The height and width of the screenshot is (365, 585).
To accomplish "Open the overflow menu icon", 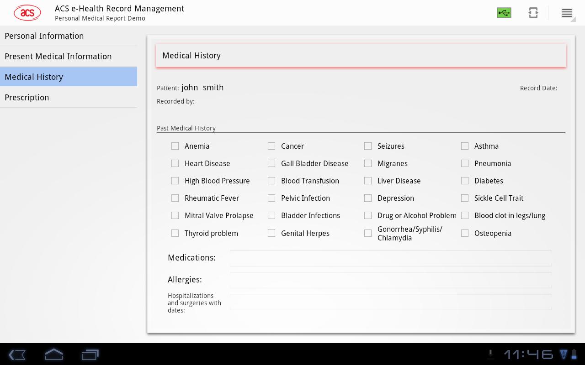I will coord(567,13).
